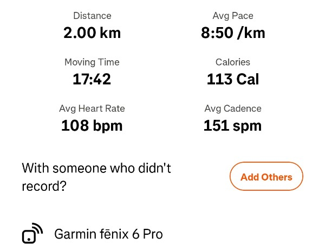Select the Calories label

coord(233,62)
